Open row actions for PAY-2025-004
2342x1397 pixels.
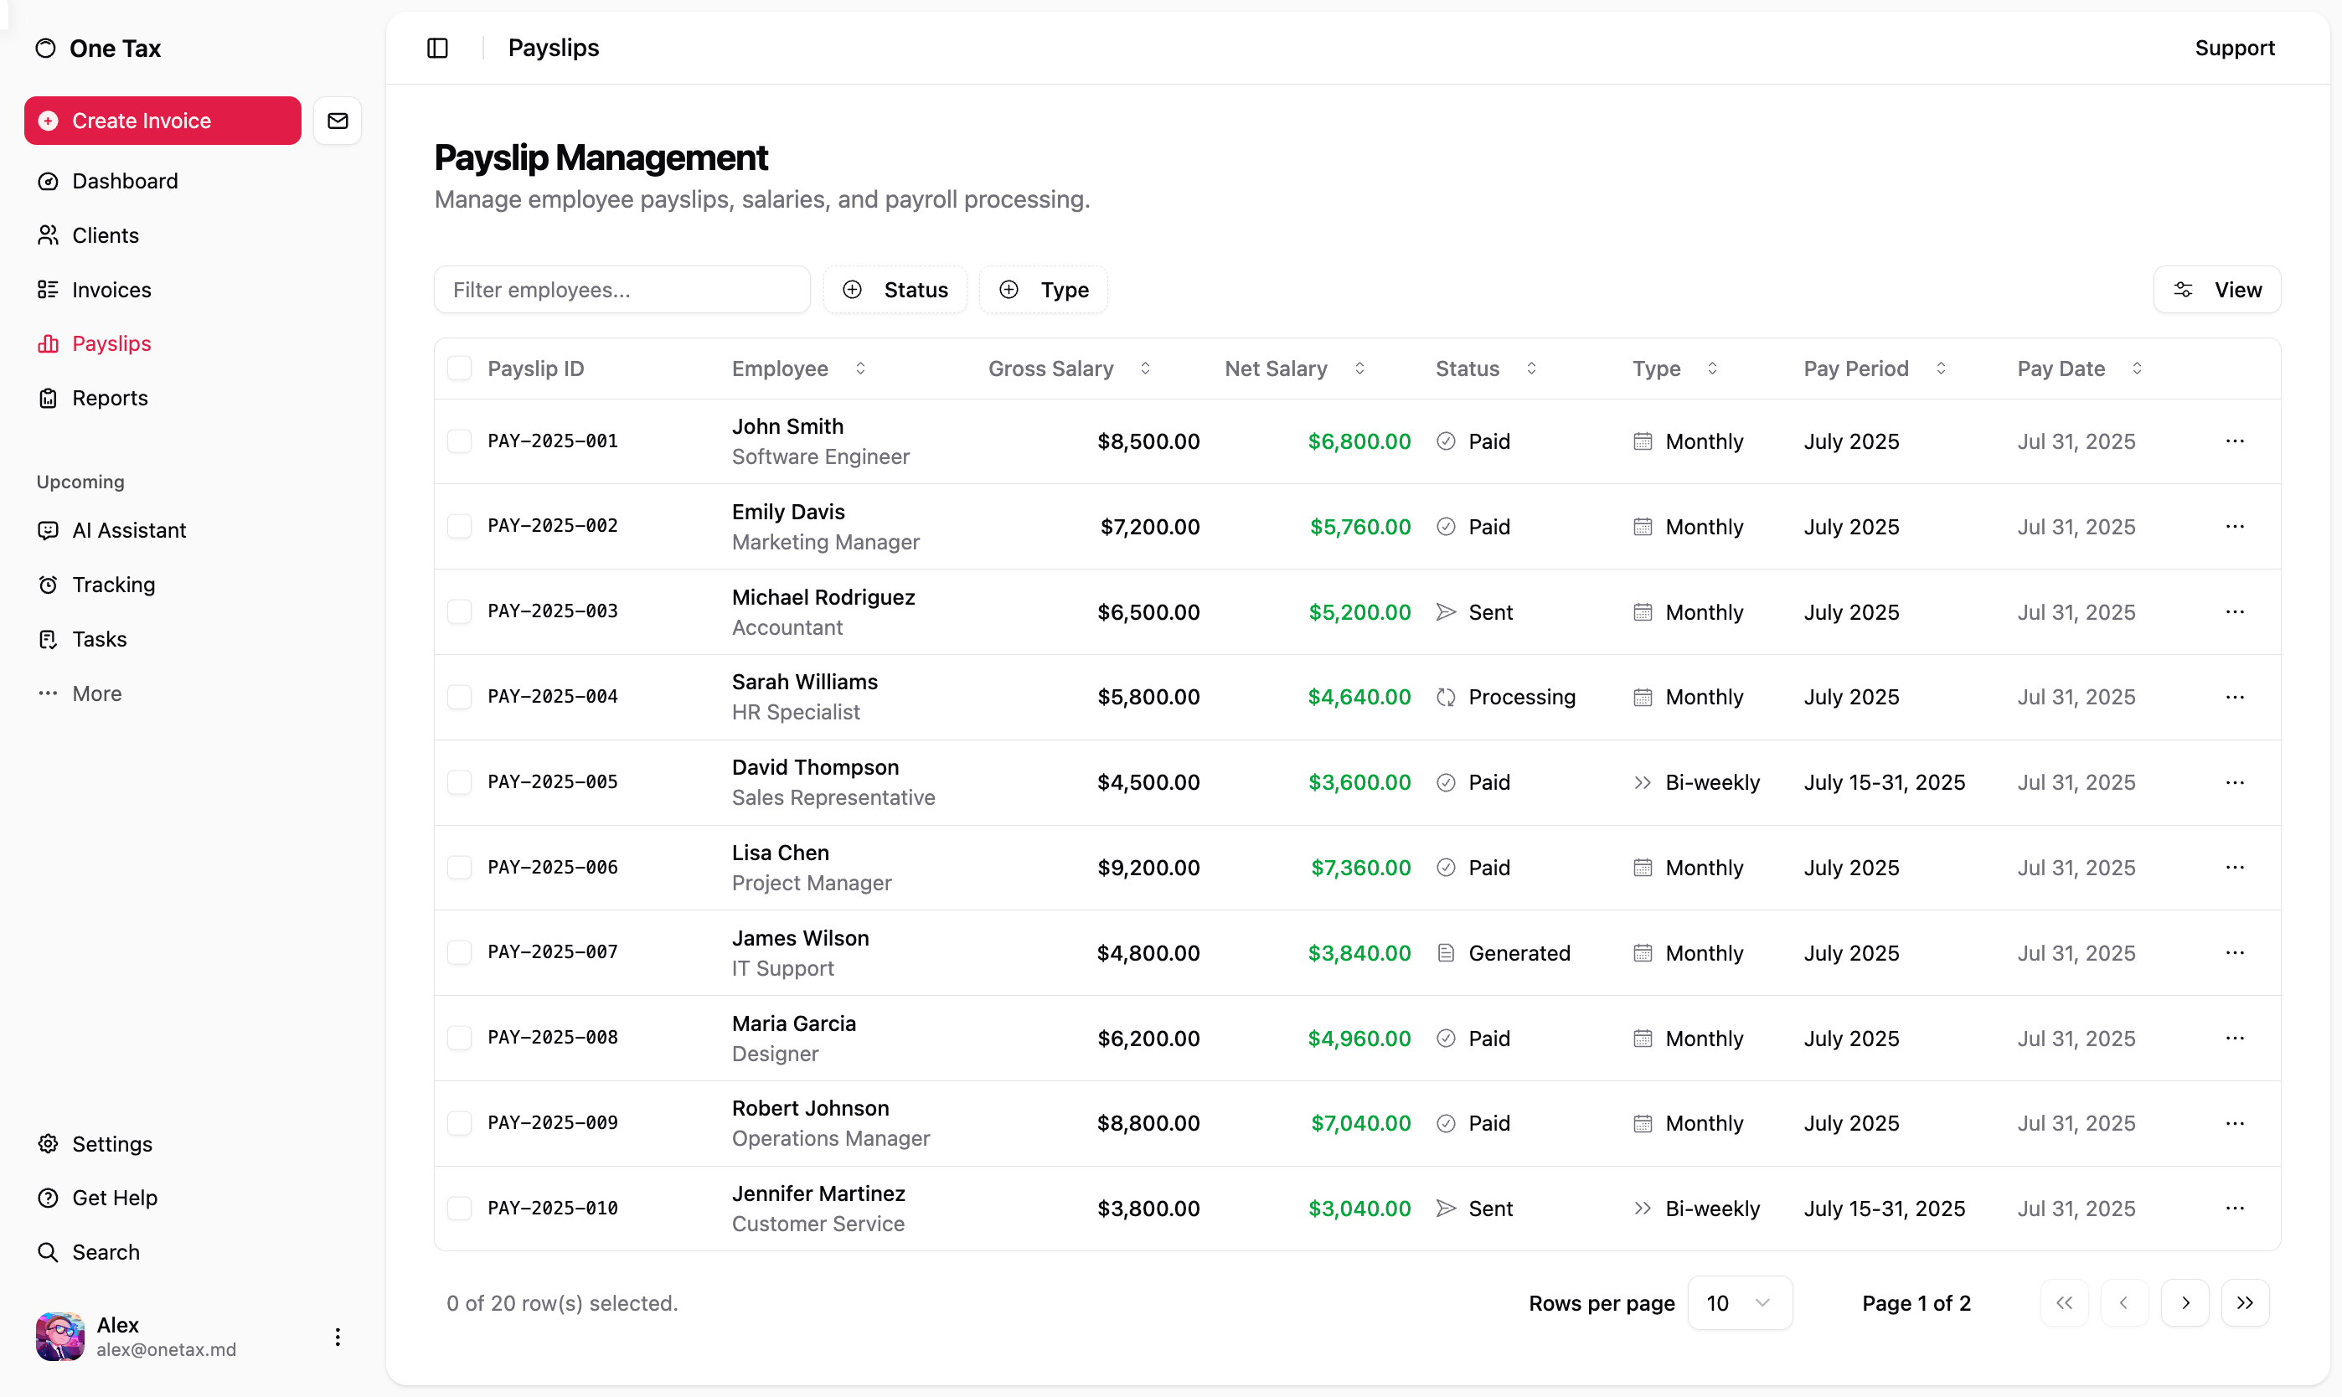pos(2235,697)
